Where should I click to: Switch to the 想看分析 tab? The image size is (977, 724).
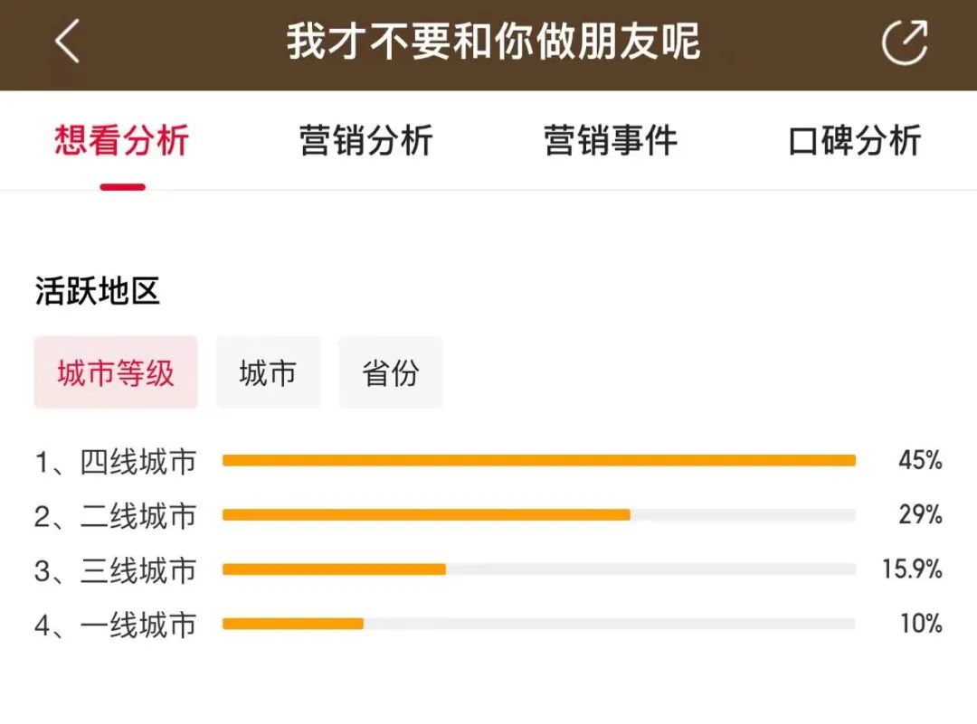point(122,141)
